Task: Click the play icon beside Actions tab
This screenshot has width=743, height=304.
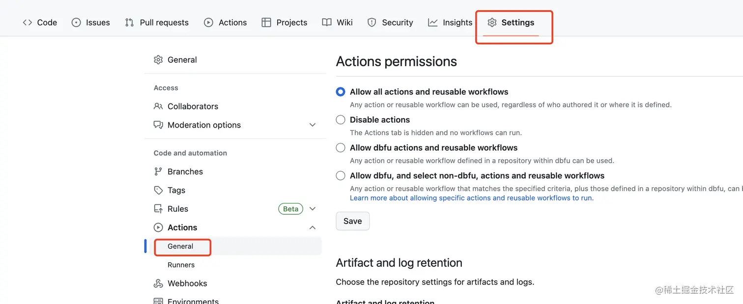Action: 208,23
